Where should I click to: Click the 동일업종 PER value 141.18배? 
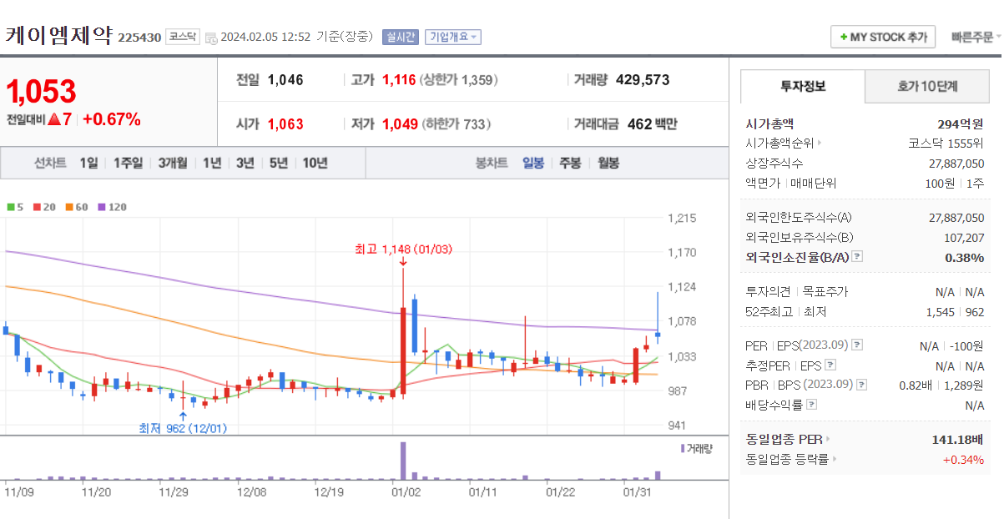pos(958,439)
